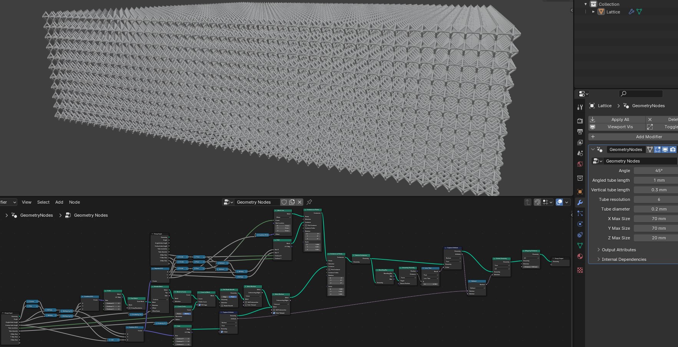Open the Add menu in the node editor
678x347 pixels.
(59, 202)
